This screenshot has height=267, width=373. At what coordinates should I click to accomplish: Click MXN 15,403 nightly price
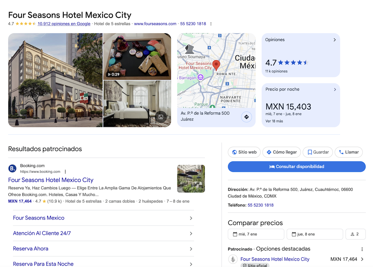click(288, 107)
